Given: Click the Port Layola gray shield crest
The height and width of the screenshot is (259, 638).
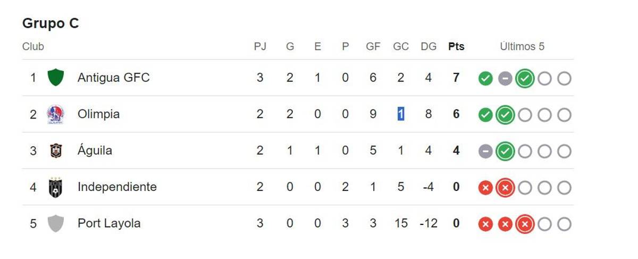Looking at the screenshot, I should (x=55, y=223).
